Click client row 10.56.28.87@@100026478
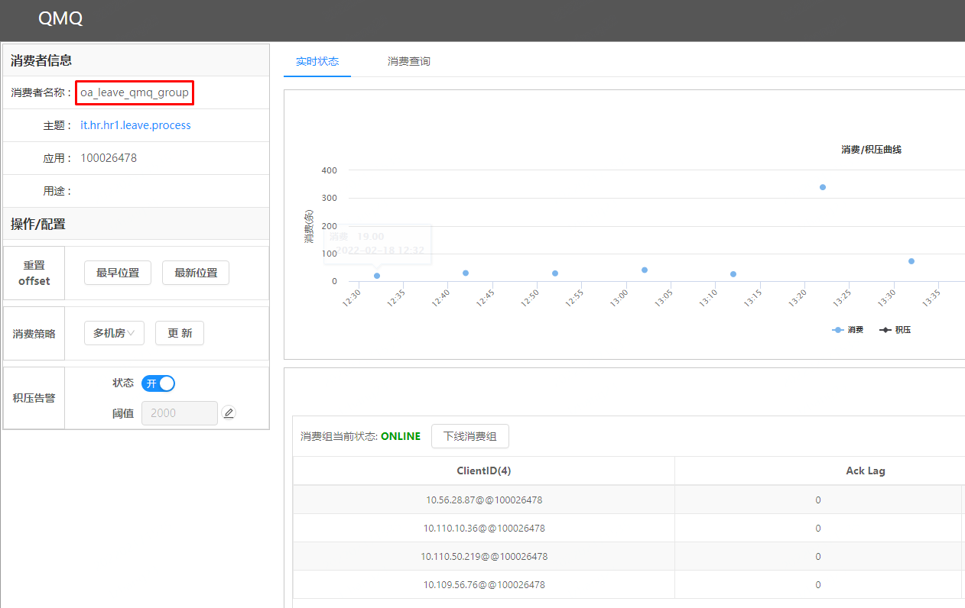The height and width of the screenshot is (608, 965). pos(484,500)
